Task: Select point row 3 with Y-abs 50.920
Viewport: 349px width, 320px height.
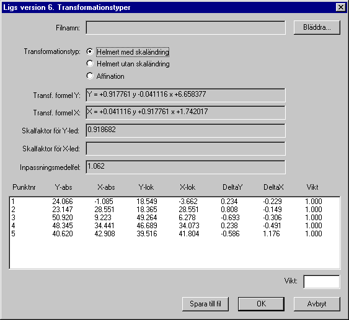Action: point(175,217)
